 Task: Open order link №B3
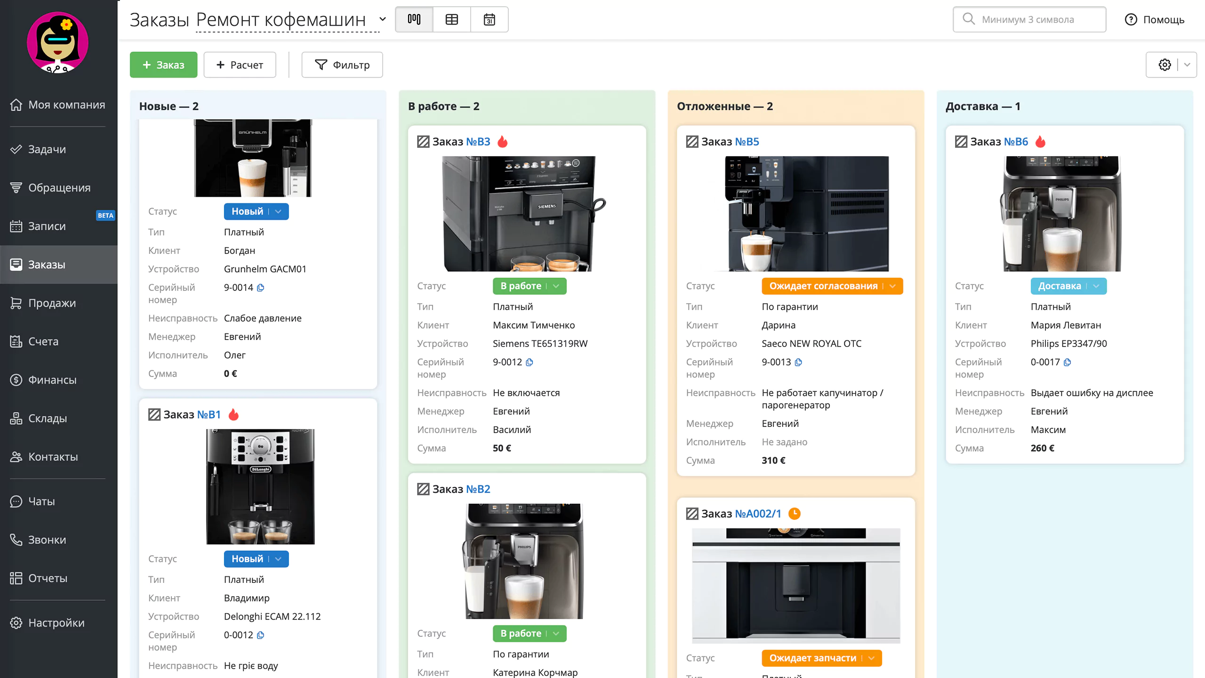pyautogui.click(x=478, y=142)
